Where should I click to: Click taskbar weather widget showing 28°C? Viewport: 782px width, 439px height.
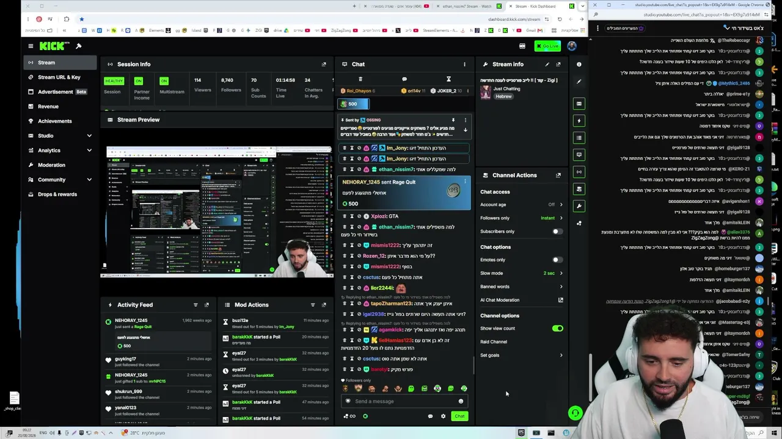144,433
